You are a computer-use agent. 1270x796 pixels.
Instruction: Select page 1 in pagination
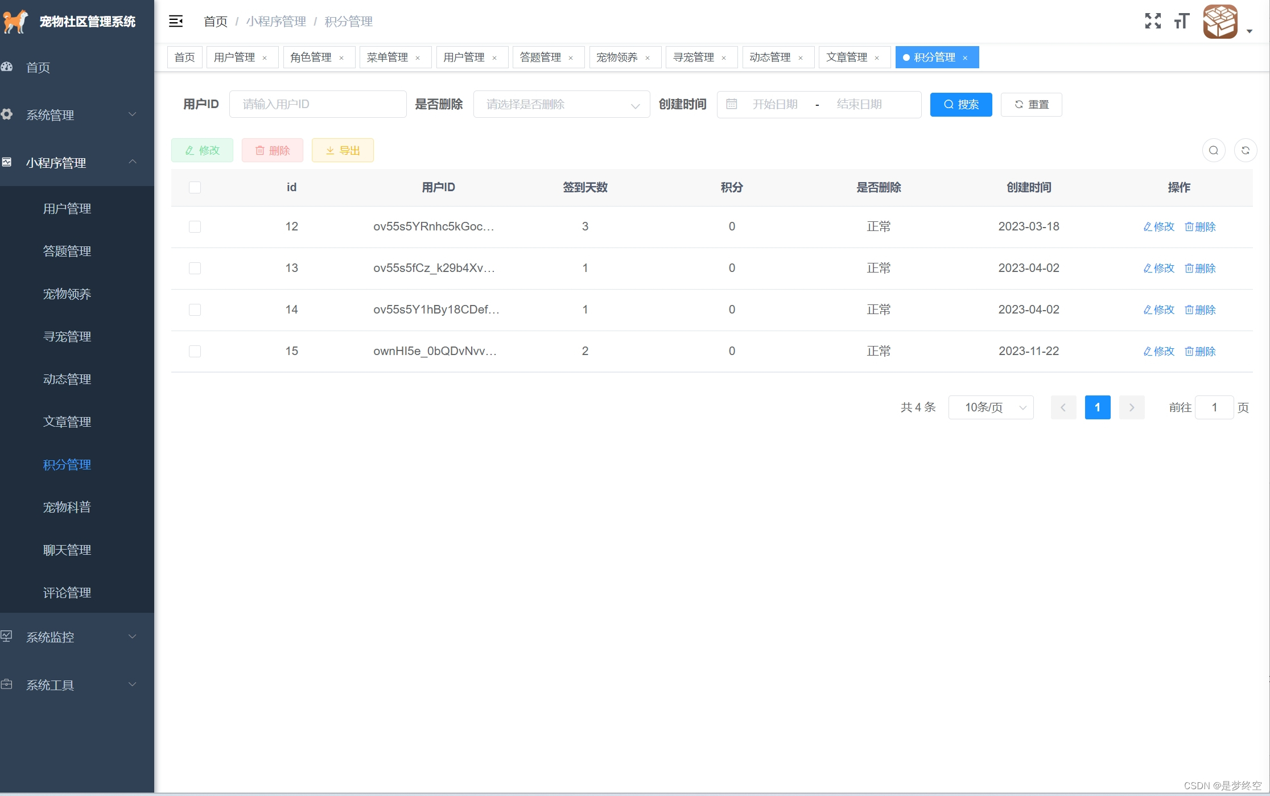coord(1098,407)
